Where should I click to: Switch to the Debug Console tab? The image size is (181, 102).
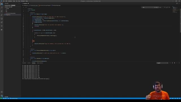[x=40, y=63]
